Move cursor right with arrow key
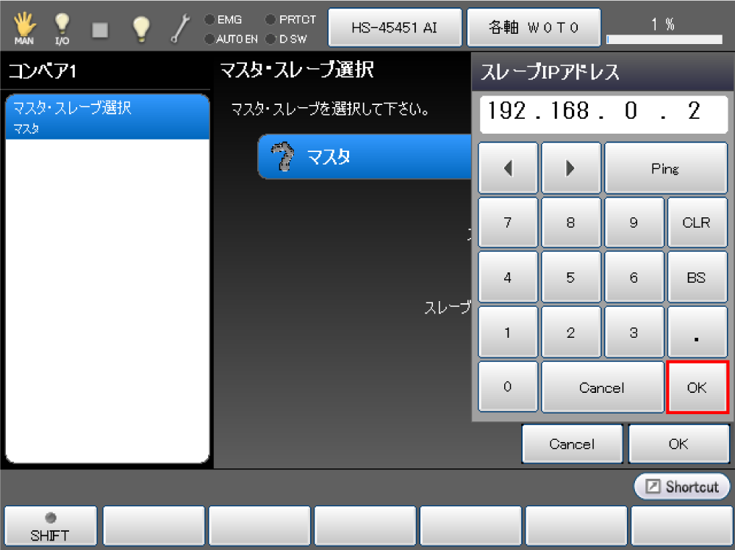This screenshot has height=550, width=735. pyautogui.click(x=570, y=168)
